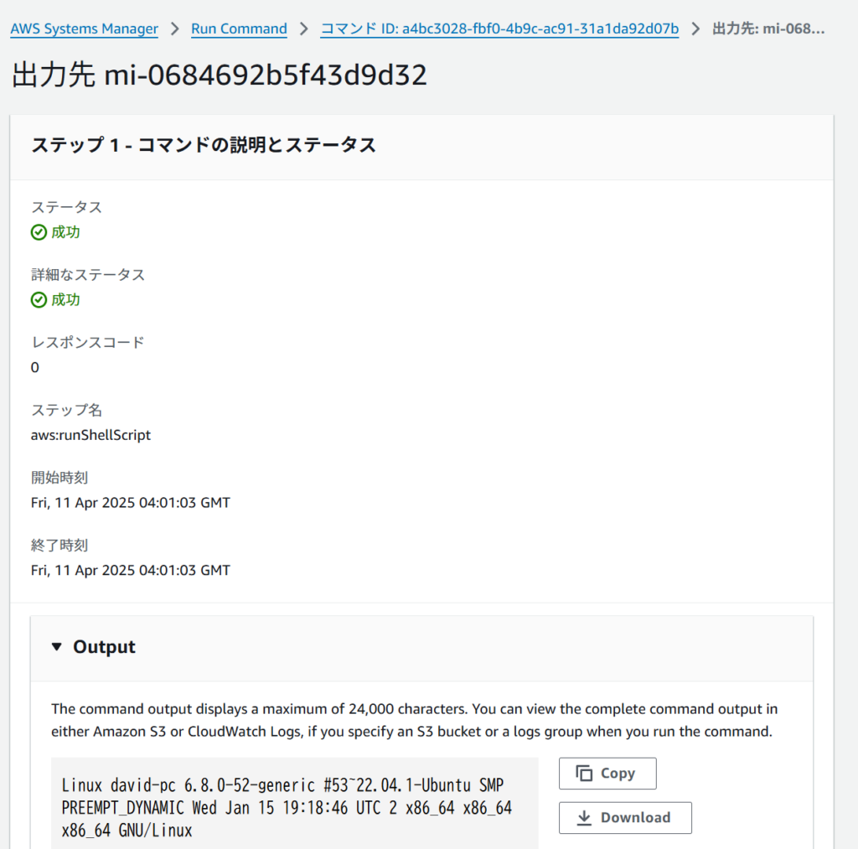
Task: Click the 成功 text under 詳細なステータス
Action: (x=65, y=300)
